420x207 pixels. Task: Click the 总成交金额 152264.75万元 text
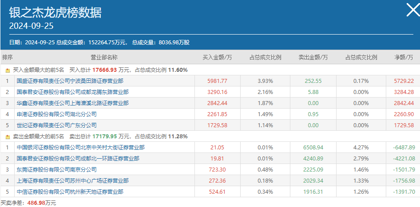(x=92, y=43)
